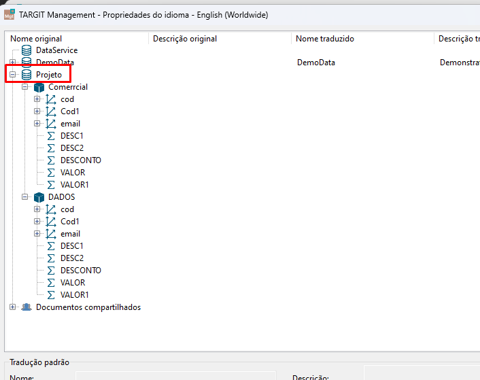The height and width of the screenshot is (380, 480).
Task: Click the Cod1 dimension icon under DADOS
Action: pos(51,222)
